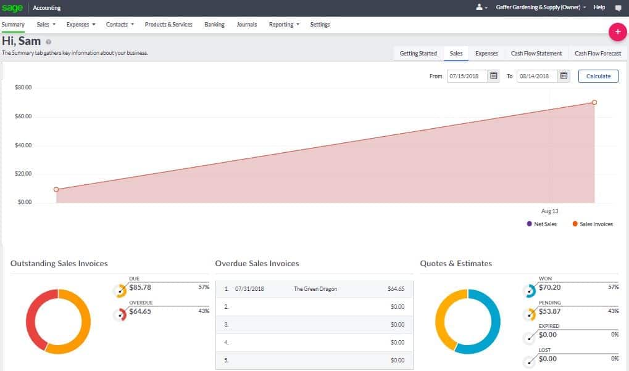The width and height of the screenshot is (629, 371).
Task: Click the 57% next to DUE
Action: pyautogui.click(x=204, y=287)
